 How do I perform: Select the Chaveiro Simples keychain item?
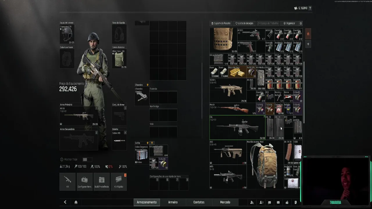pyautogui.click(x=142, y=96)
